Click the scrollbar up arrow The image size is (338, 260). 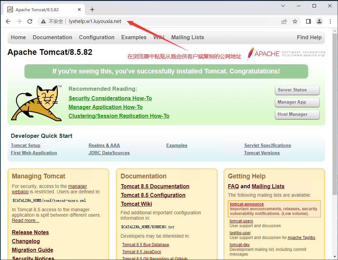[x=335, y=31]
